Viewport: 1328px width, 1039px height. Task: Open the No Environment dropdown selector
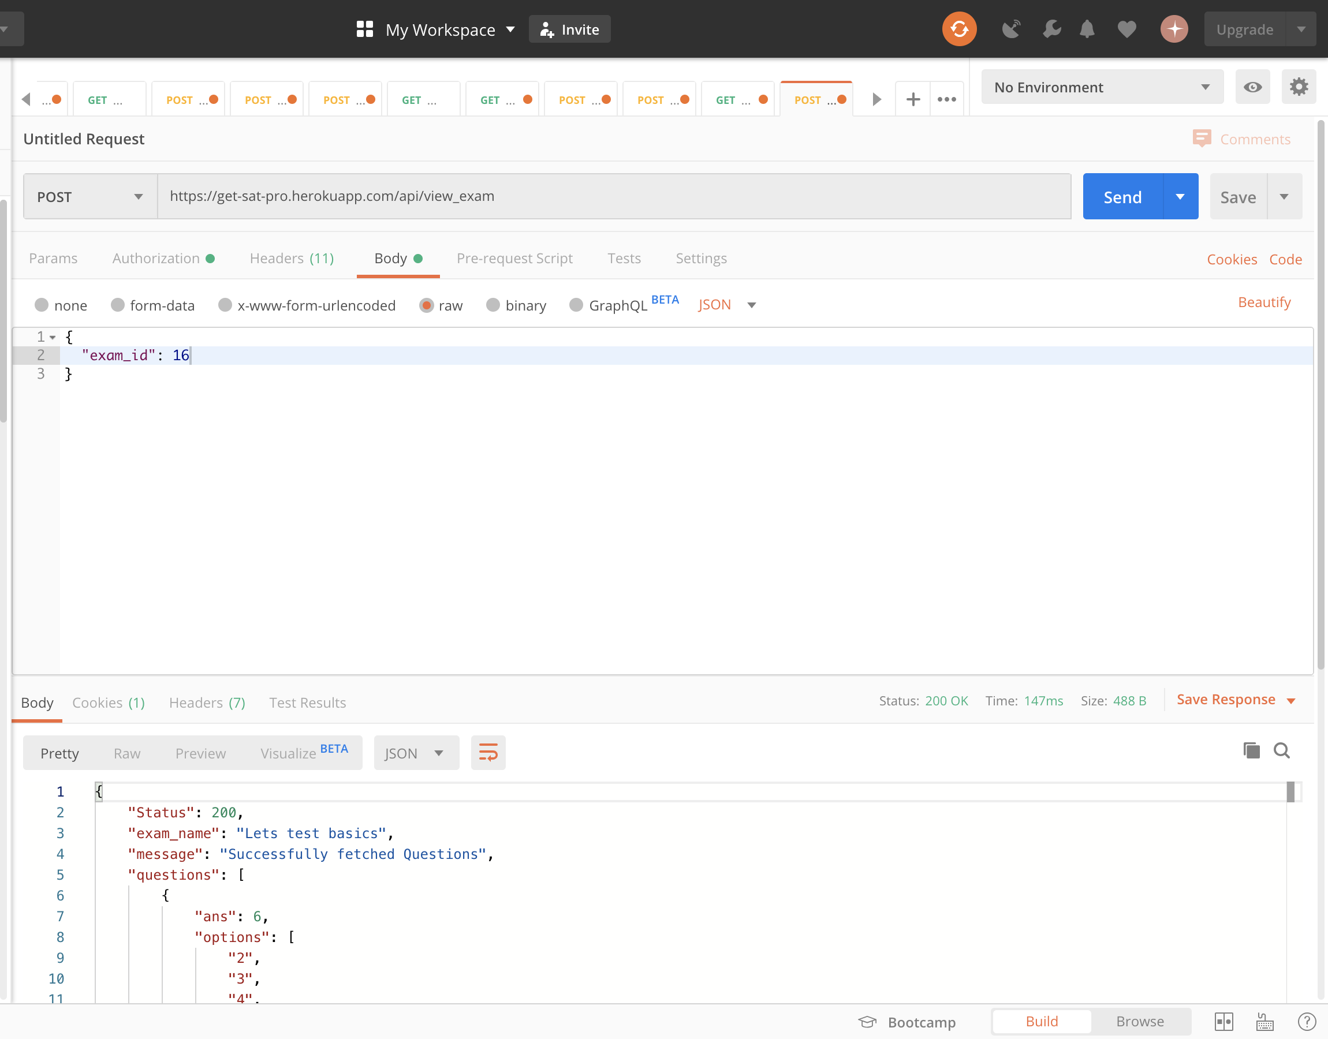(1101, 87)
